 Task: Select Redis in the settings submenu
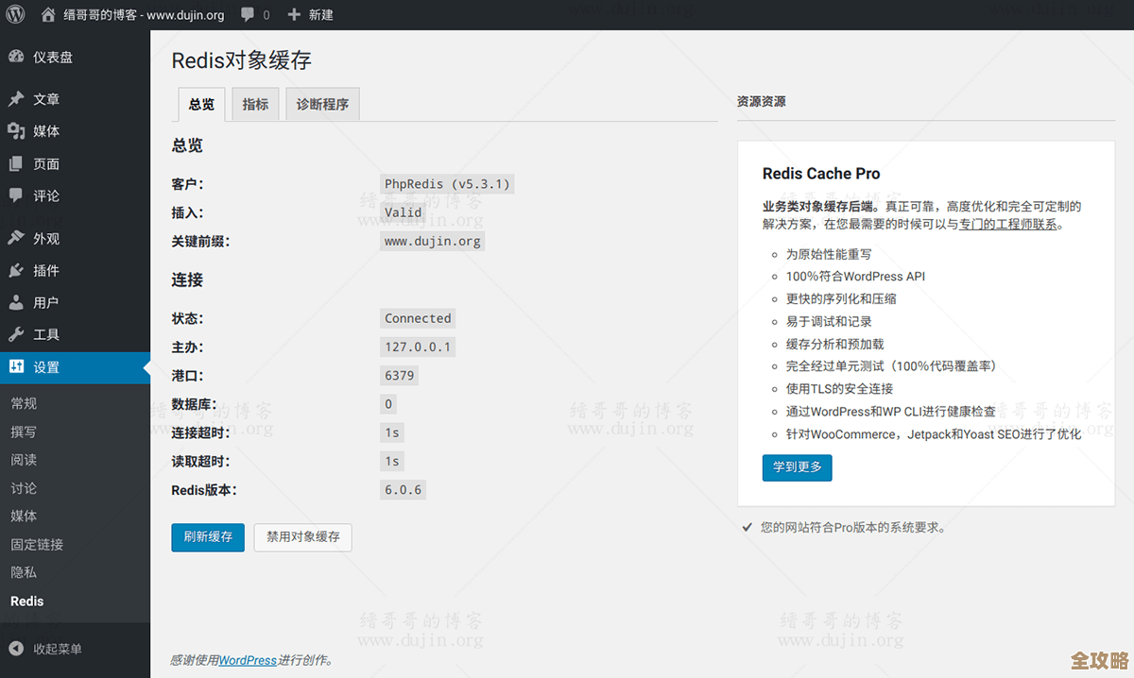point(26,601)
